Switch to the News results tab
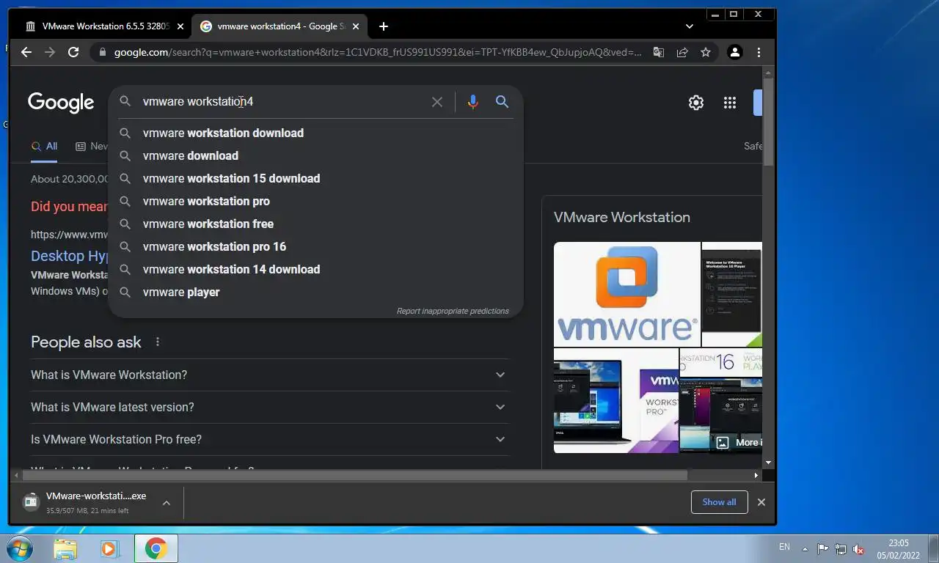The width and height of the screenshot is (939, 563). 92,147
